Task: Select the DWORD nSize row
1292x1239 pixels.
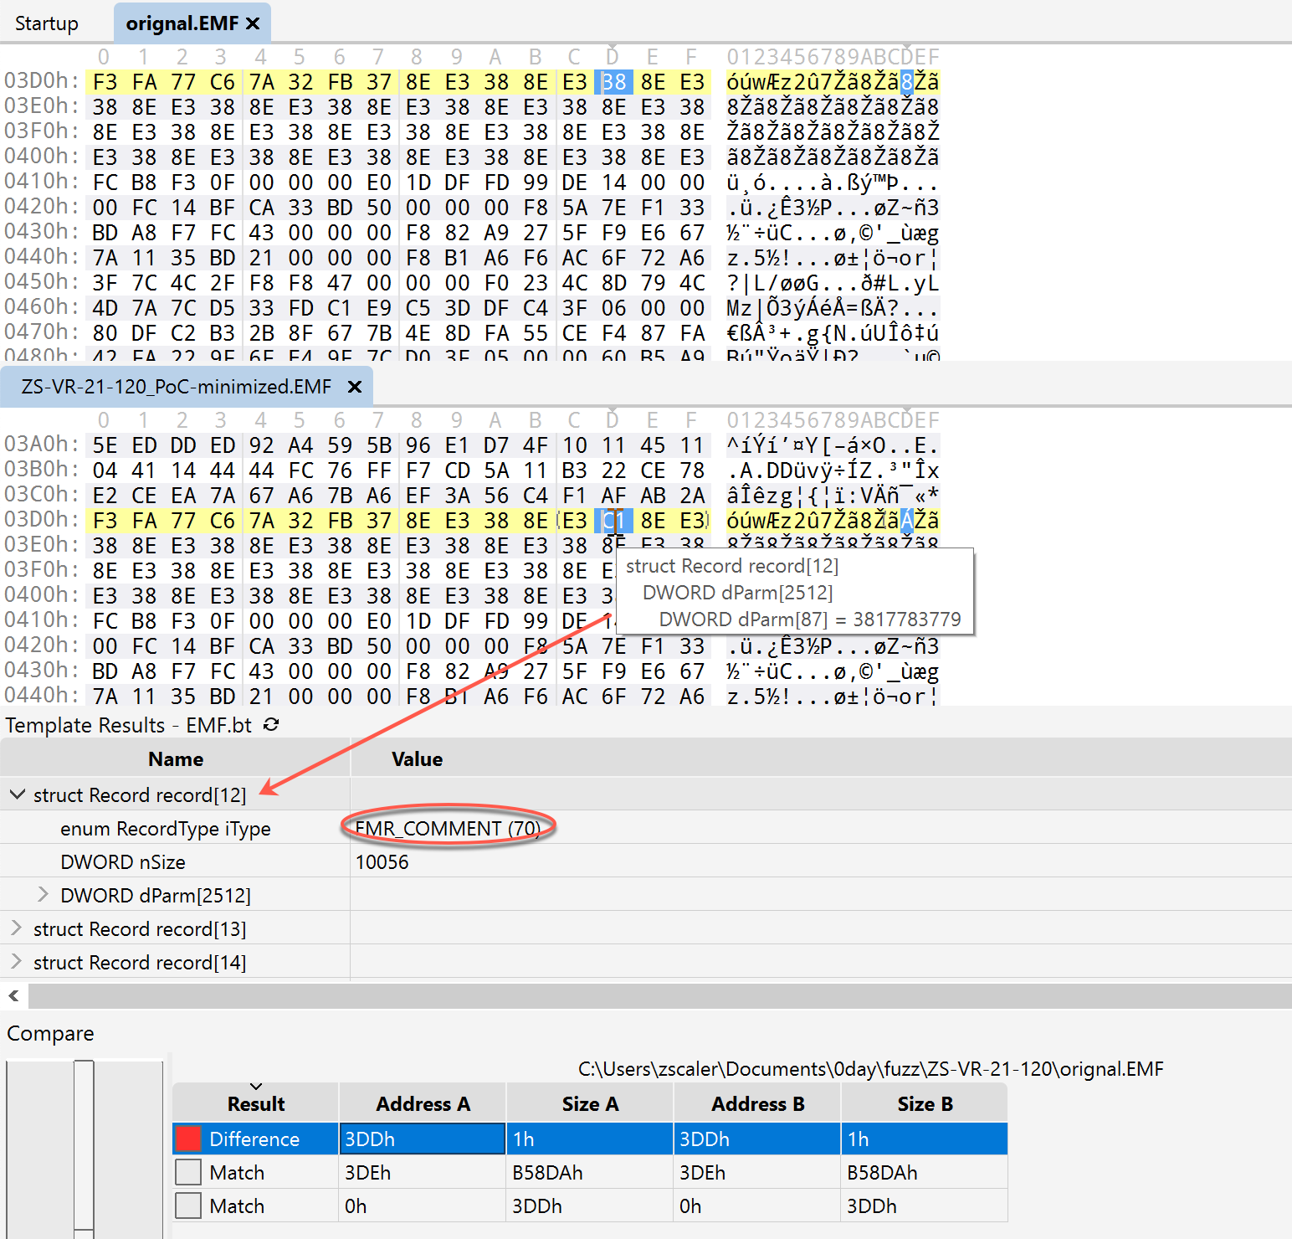Action: coord(123,861)
